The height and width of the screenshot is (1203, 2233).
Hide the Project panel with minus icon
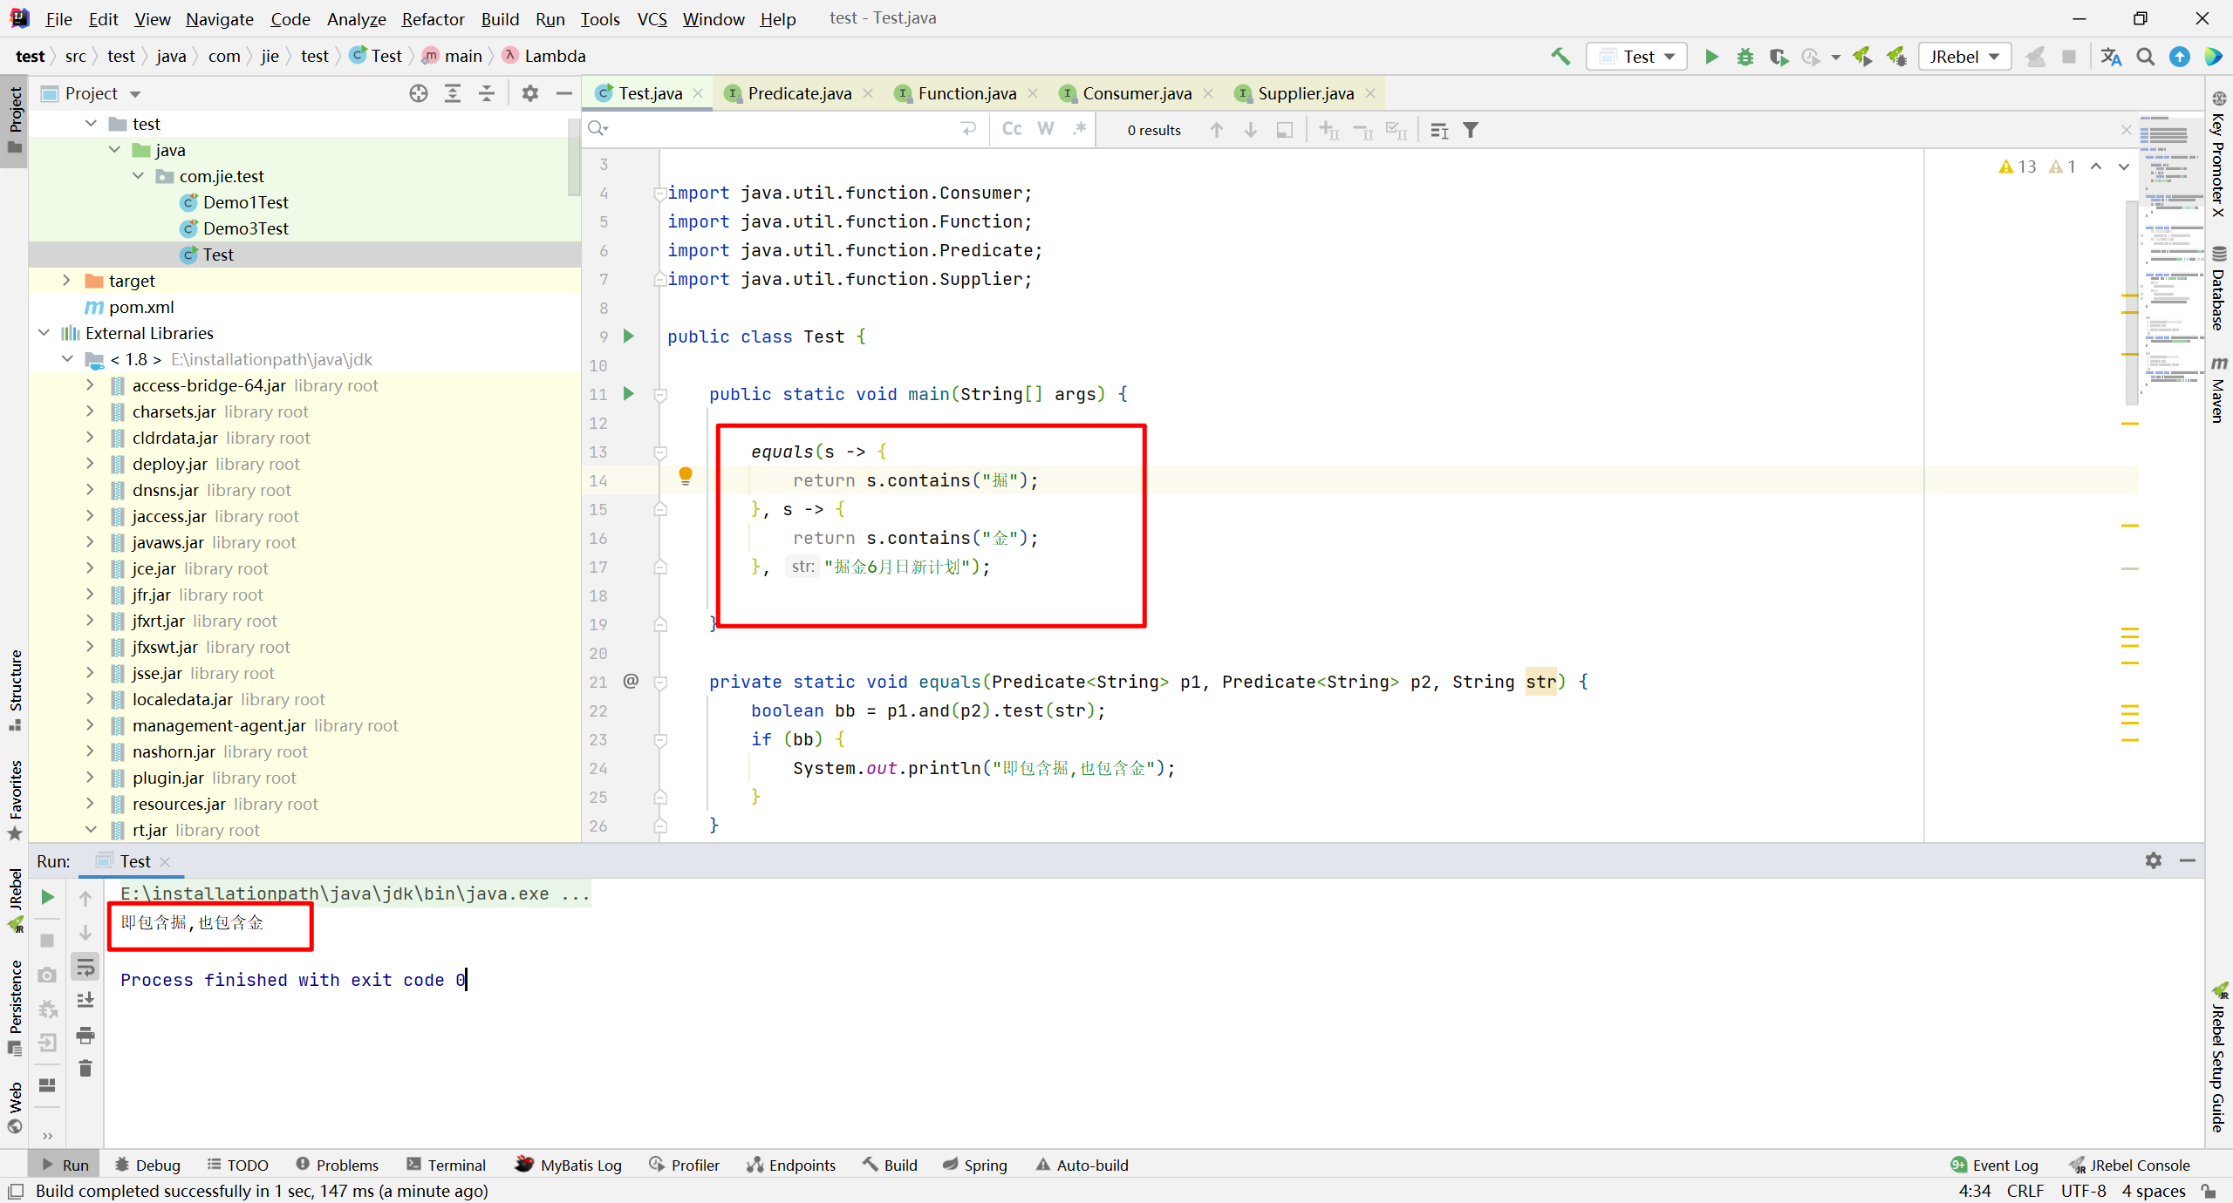tap(564, 93)
